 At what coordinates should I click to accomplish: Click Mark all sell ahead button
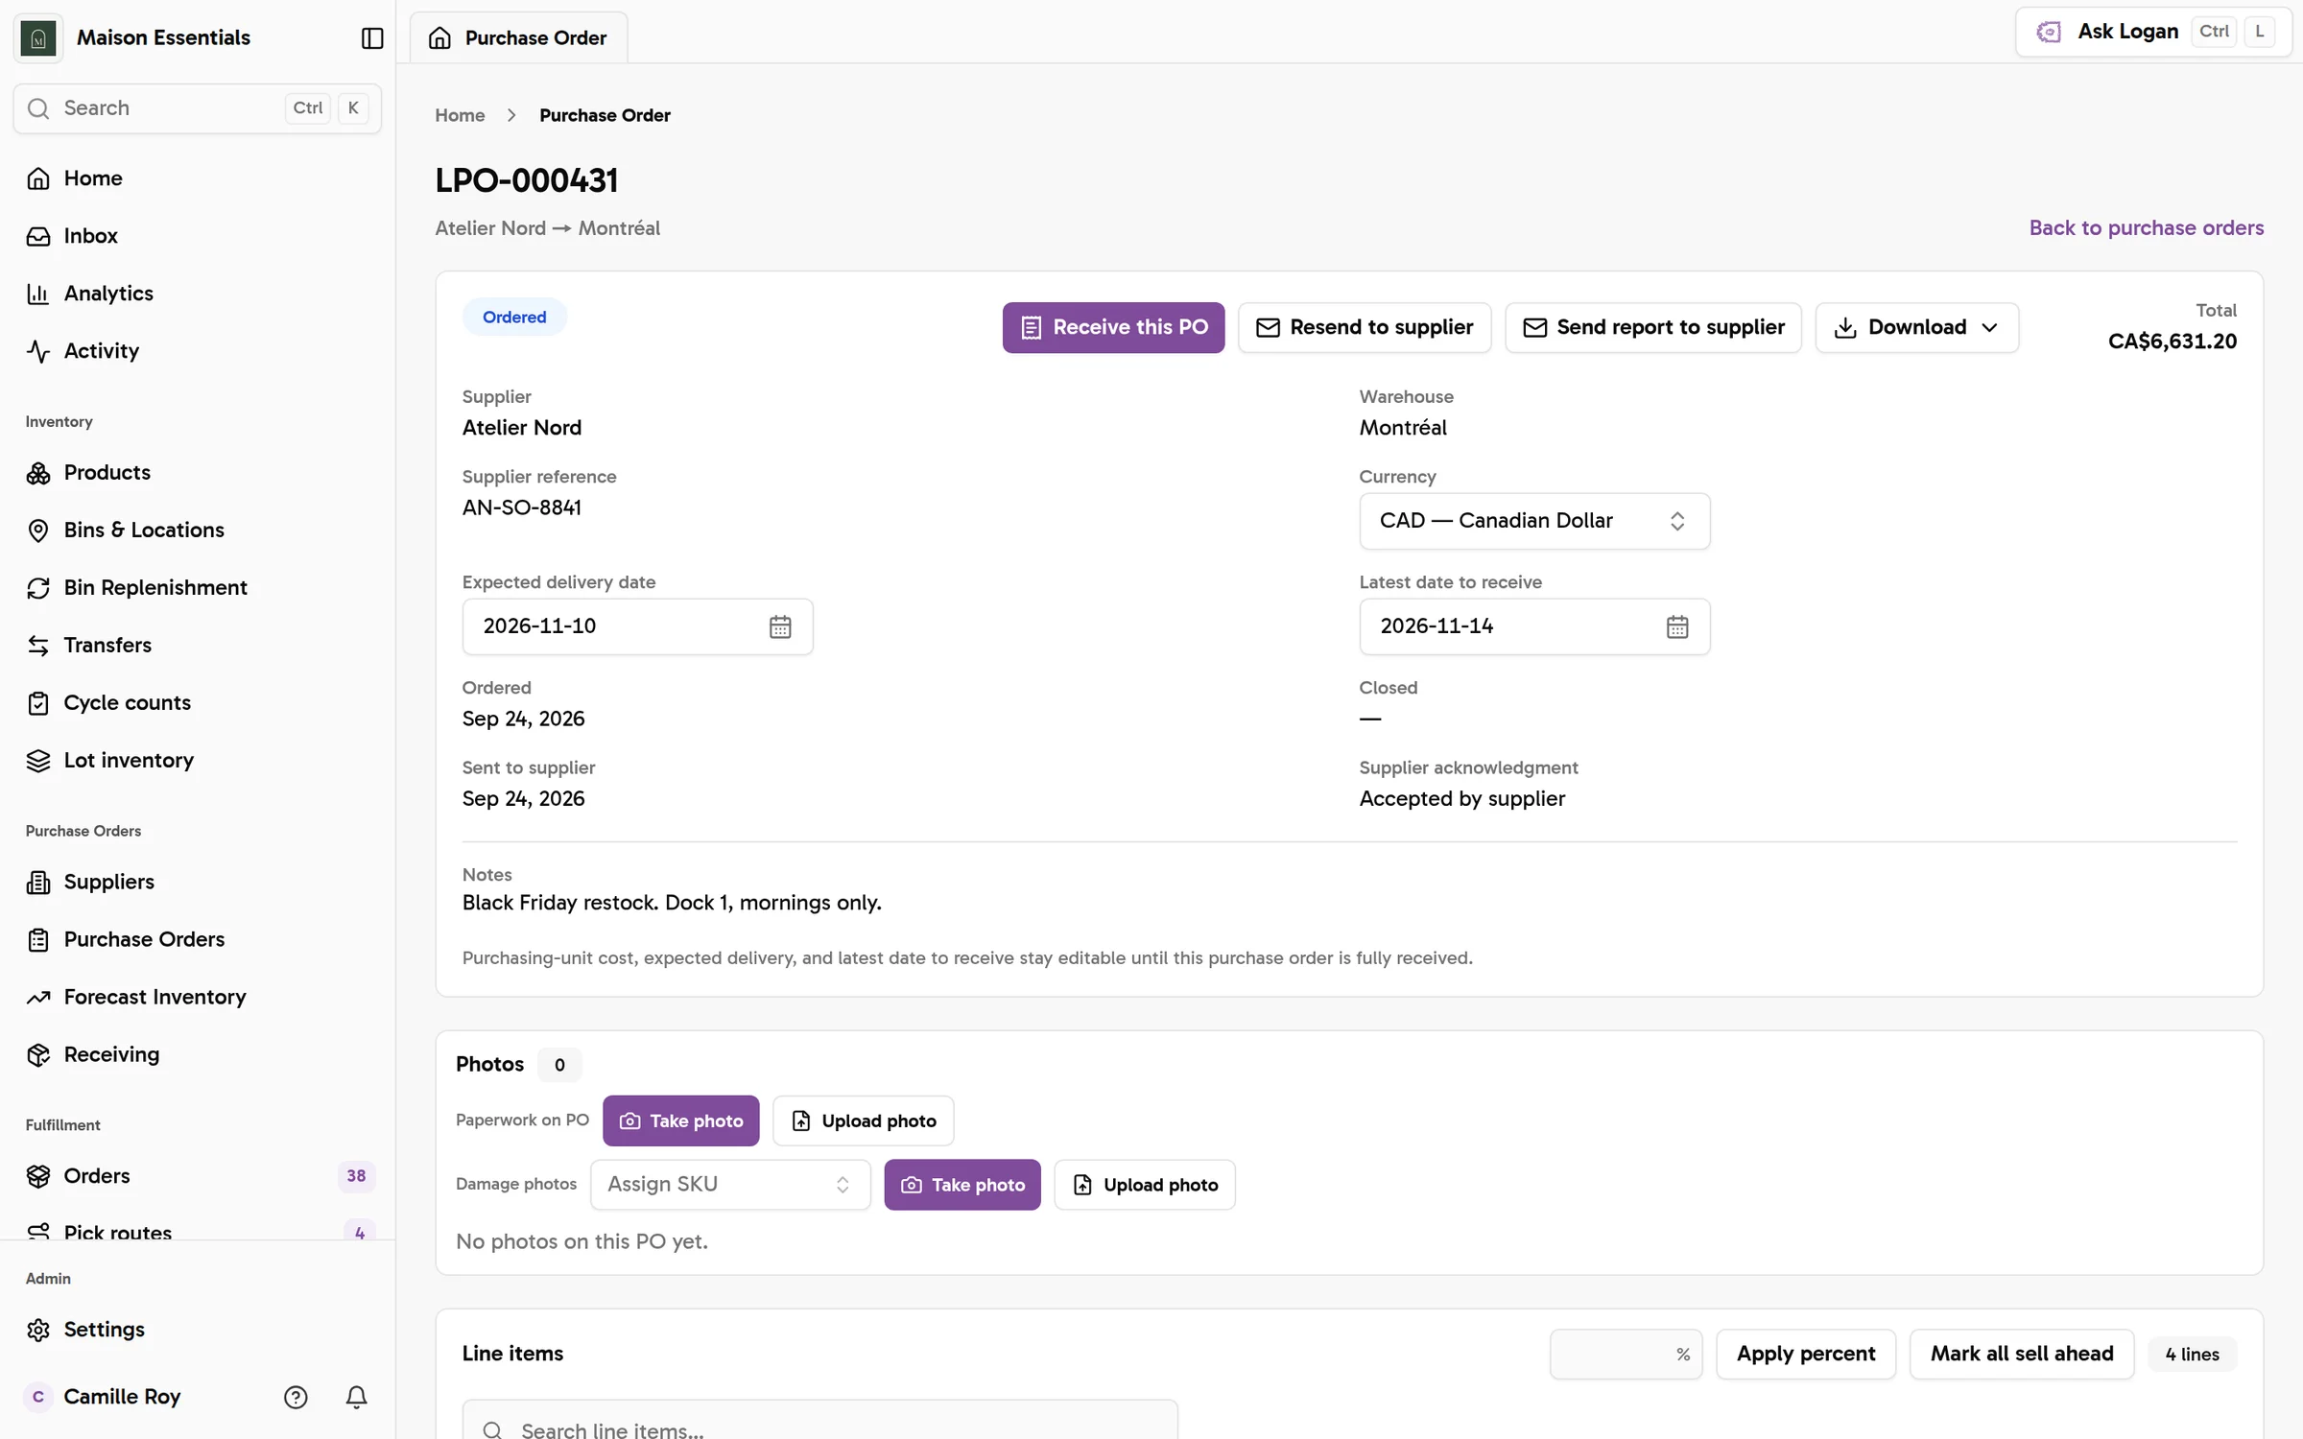pos(2021,1354)
